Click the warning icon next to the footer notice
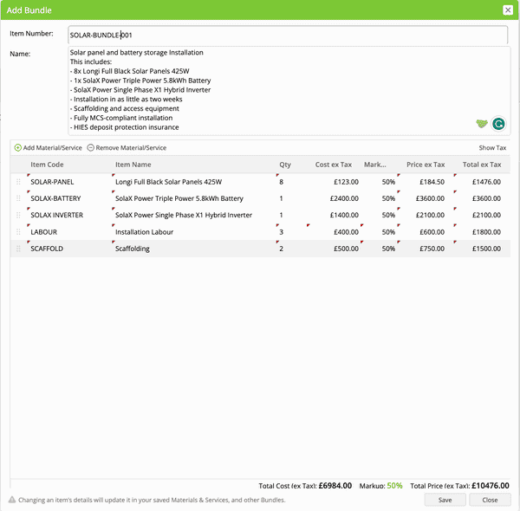Screen dimensions: 520x511 [x=12, y=500]
